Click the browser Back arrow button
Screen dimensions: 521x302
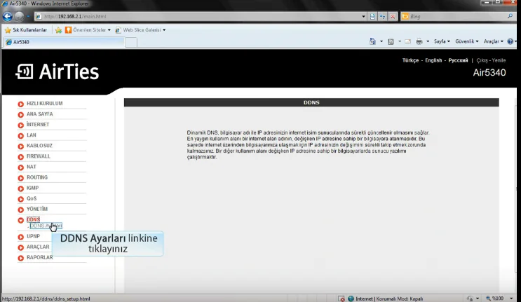(x=7, y=16)
